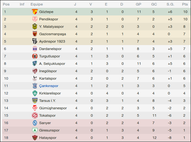Sort table by Pts column header
191x142 pixels.
coord(185,4)
